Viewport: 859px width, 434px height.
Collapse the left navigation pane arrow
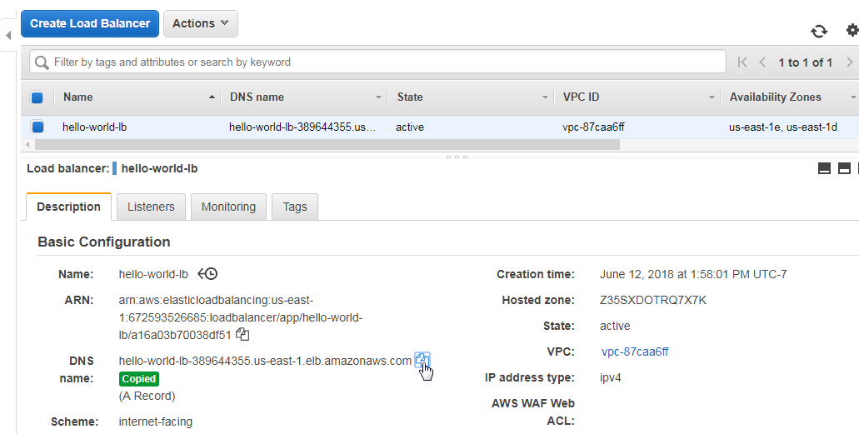tap(8, 36)
